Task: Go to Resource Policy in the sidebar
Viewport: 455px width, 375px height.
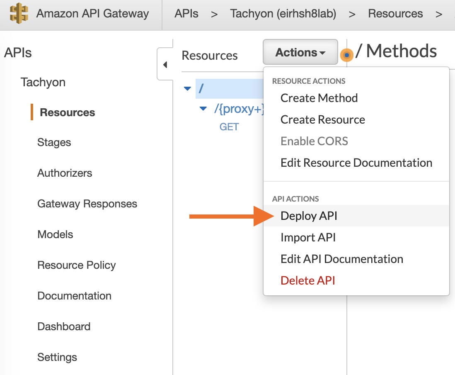Action: pos(77,265)
